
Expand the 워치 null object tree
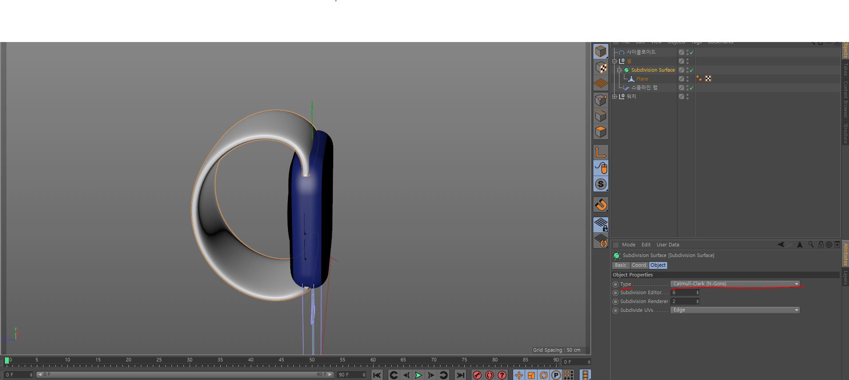click(615, 96)
